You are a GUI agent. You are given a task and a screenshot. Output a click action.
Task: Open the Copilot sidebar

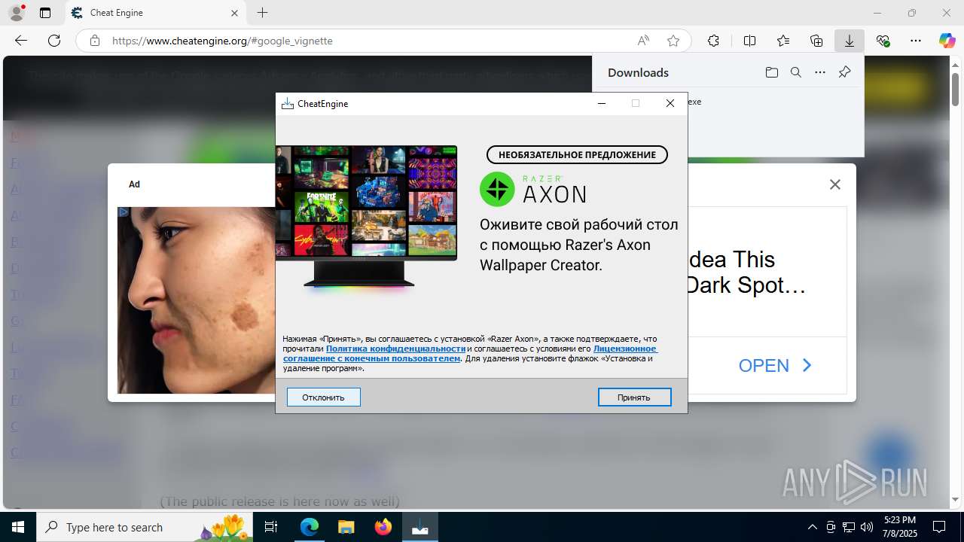tap(947, 41)
